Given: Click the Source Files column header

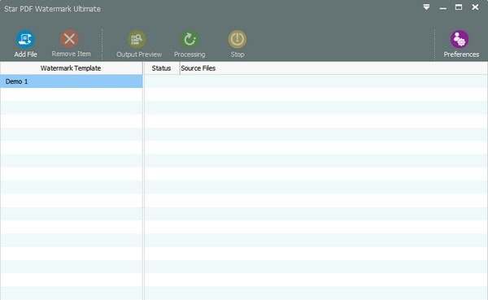Looking at the screenshot, I should [333, 68].
